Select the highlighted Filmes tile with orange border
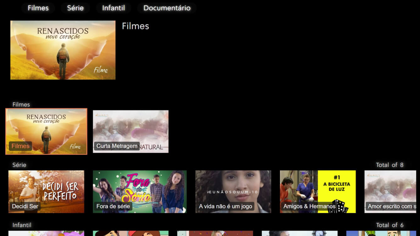The image size is (420, 236). (x=46, y=131)
